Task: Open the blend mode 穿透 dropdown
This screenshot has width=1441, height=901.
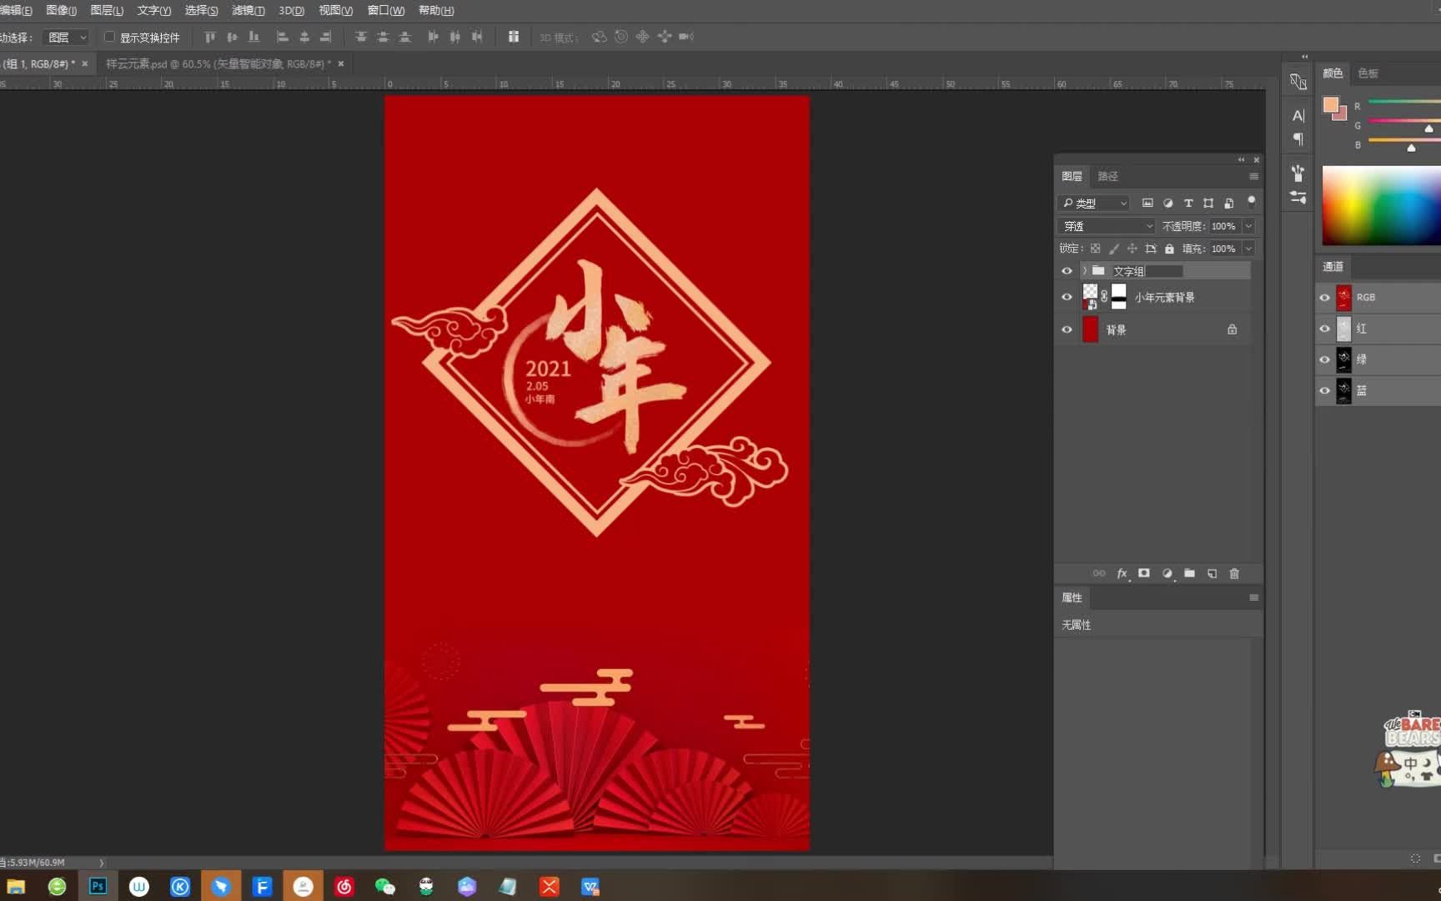Action: [1107, 226]
